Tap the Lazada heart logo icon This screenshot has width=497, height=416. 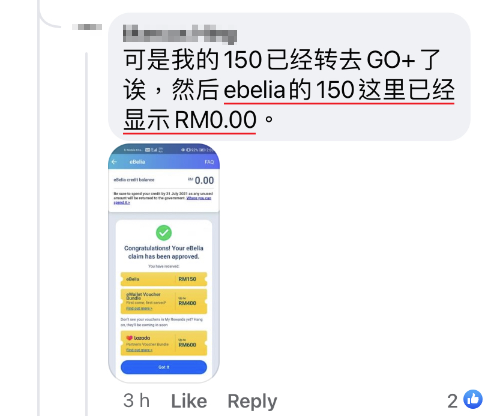(129, 338)
